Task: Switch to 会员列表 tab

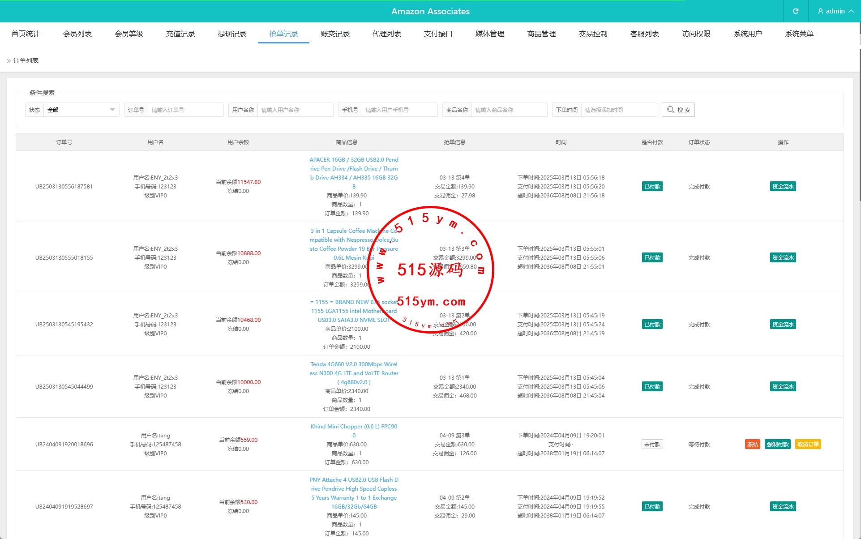Action: 77,34
